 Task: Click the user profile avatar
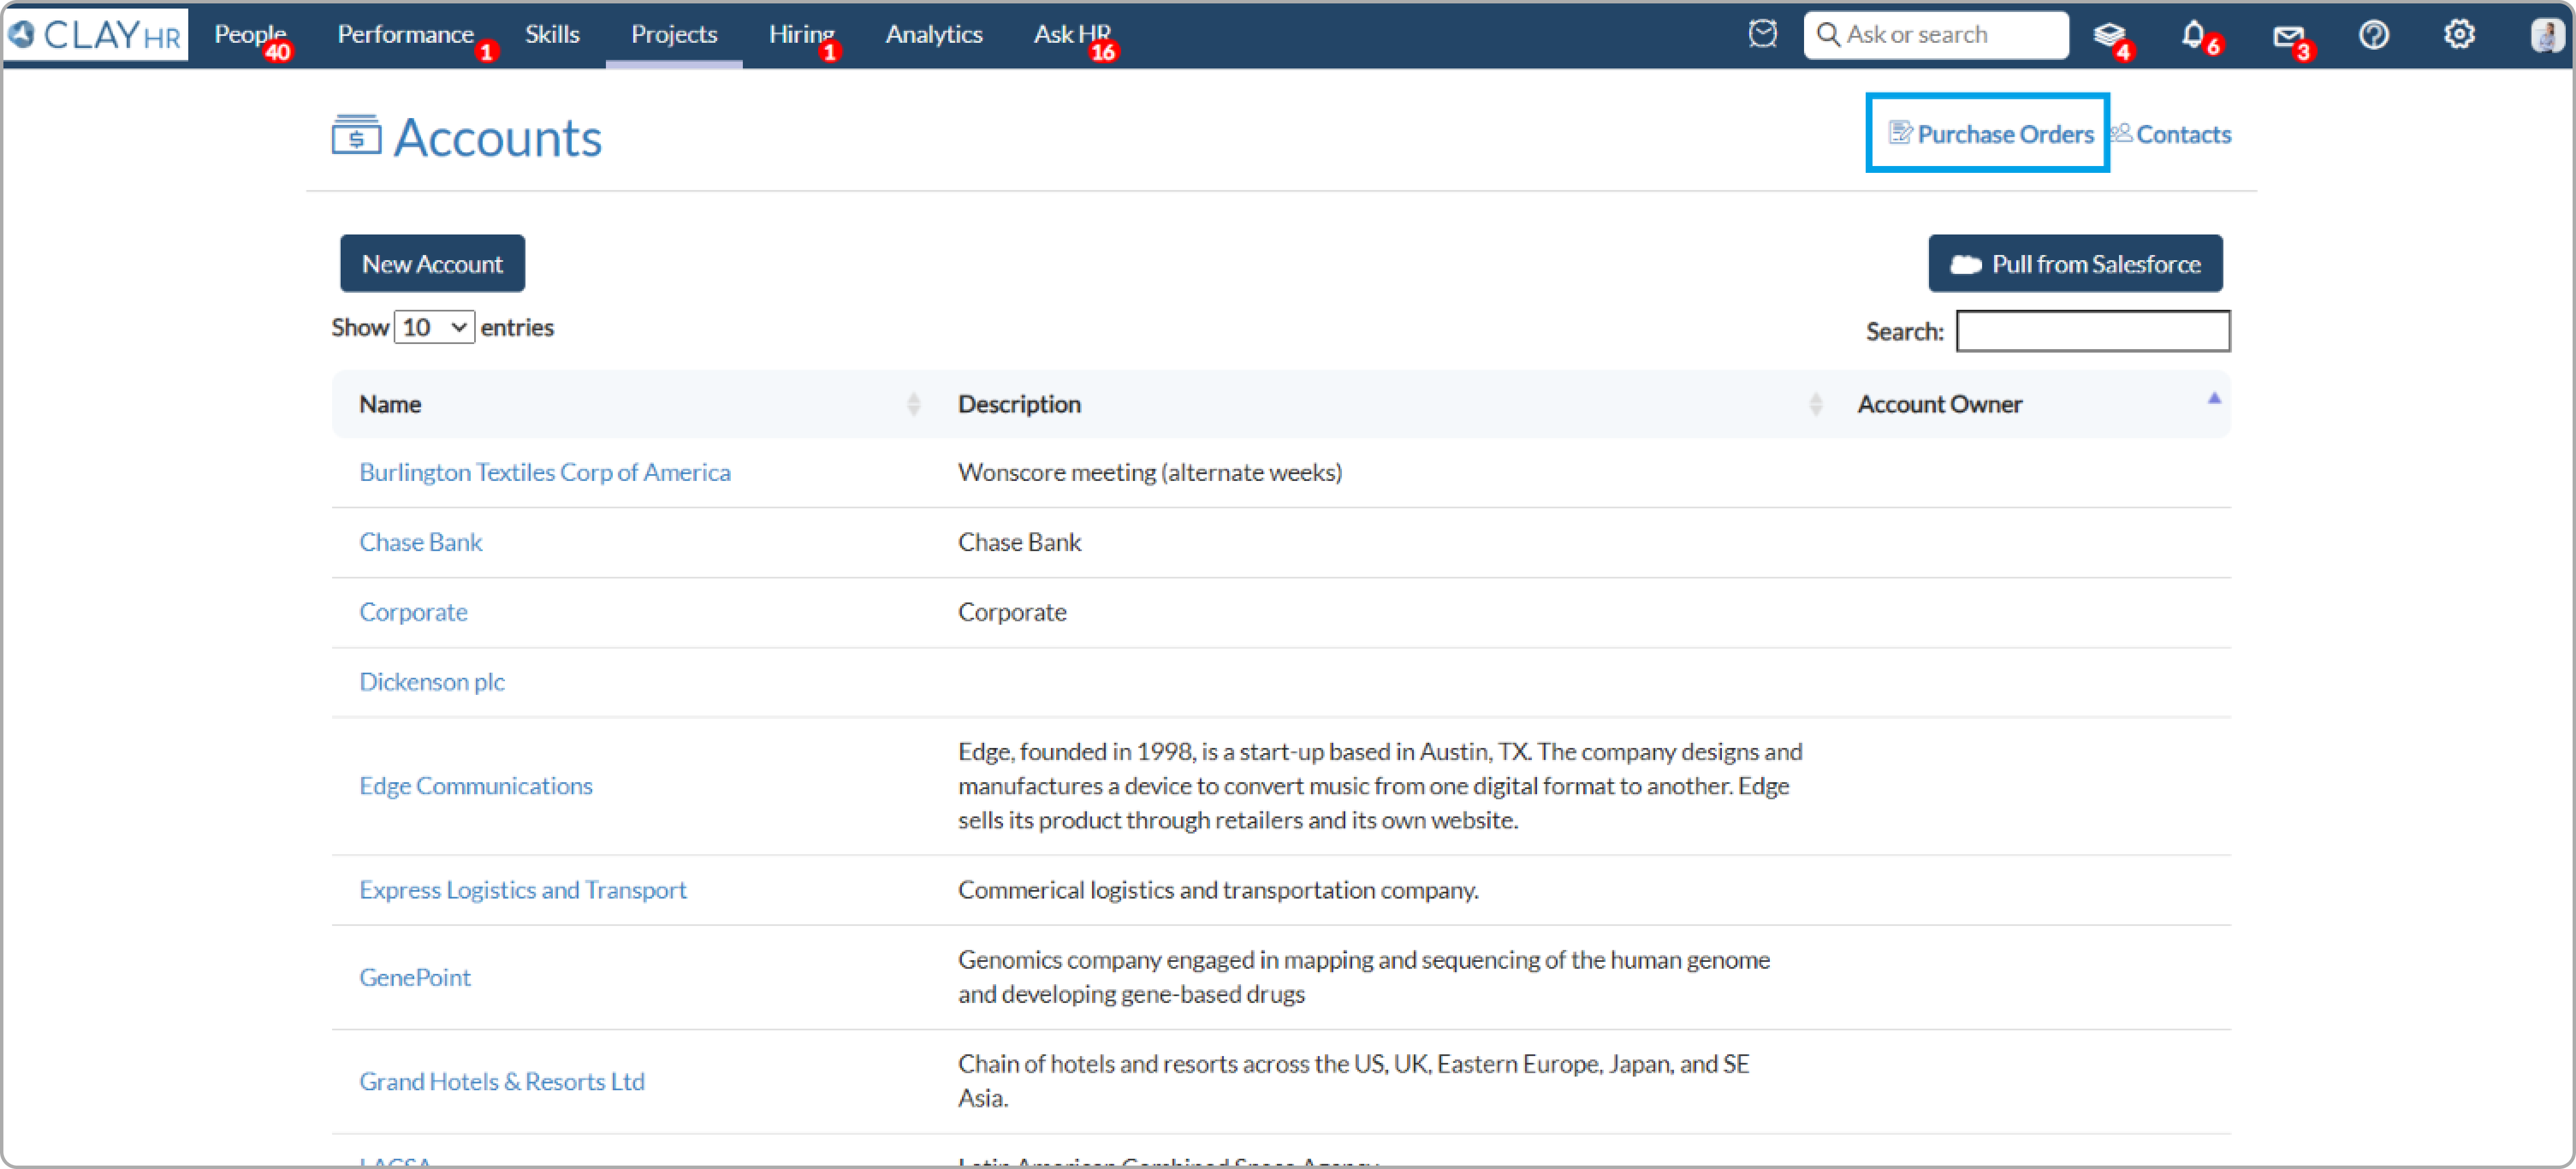tap(2546, 35)
